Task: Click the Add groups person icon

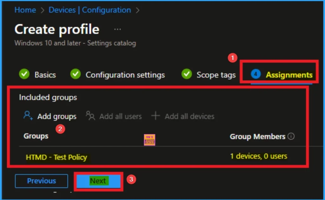Action: (28, 116)
